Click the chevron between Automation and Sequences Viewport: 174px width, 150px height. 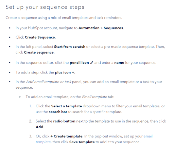click(102, 28)
